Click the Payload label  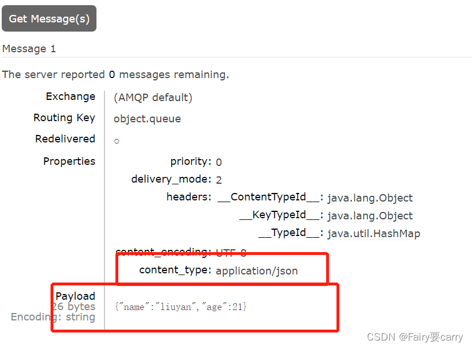pos(75,296)
